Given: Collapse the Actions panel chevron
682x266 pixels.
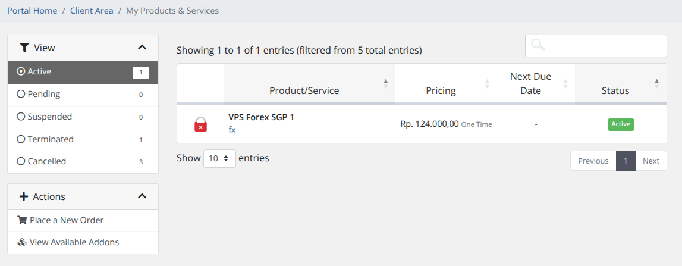Looking at the screenshot, I should pyautogui.click(x=142, y=196).
